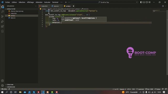Open the Search view in activity bar

2,11
